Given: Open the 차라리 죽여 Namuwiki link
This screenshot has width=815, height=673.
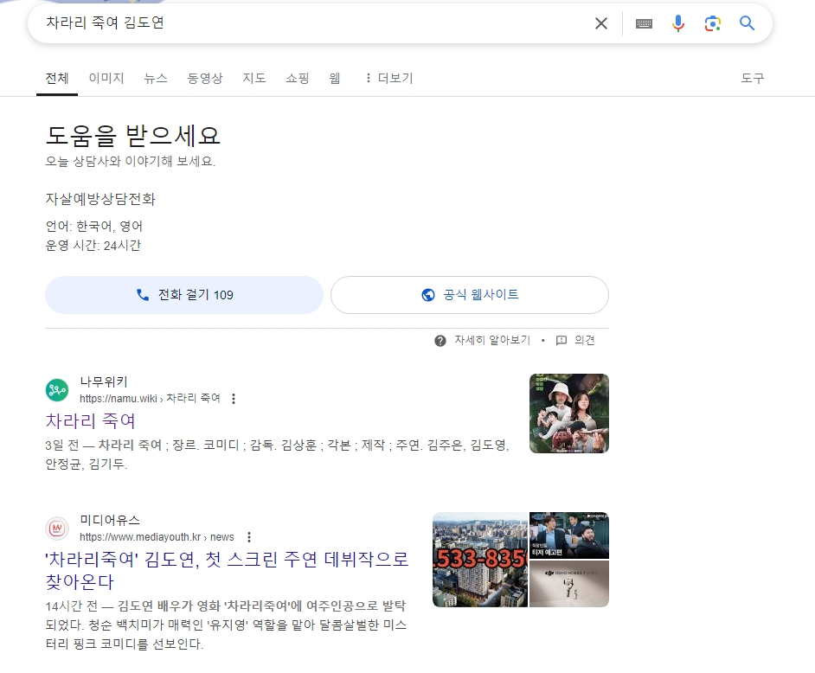Looking at the screenshot, I should 91,421.
